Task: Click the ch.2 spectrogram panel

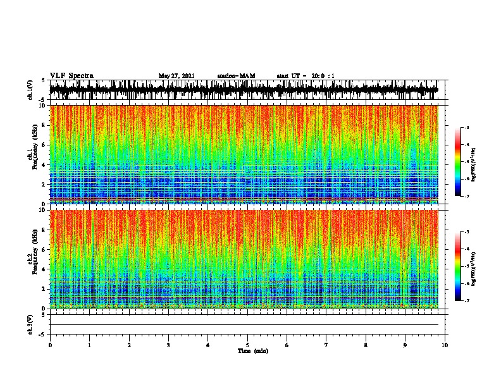Action: click(244, 259)
